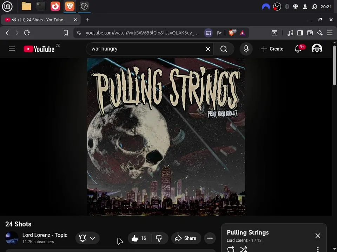Reload the current page

tap(27, 33)
